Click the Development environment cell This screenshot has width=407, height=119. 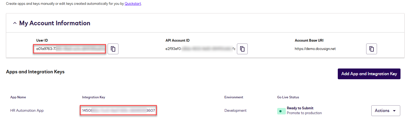(x=235, y=110)
